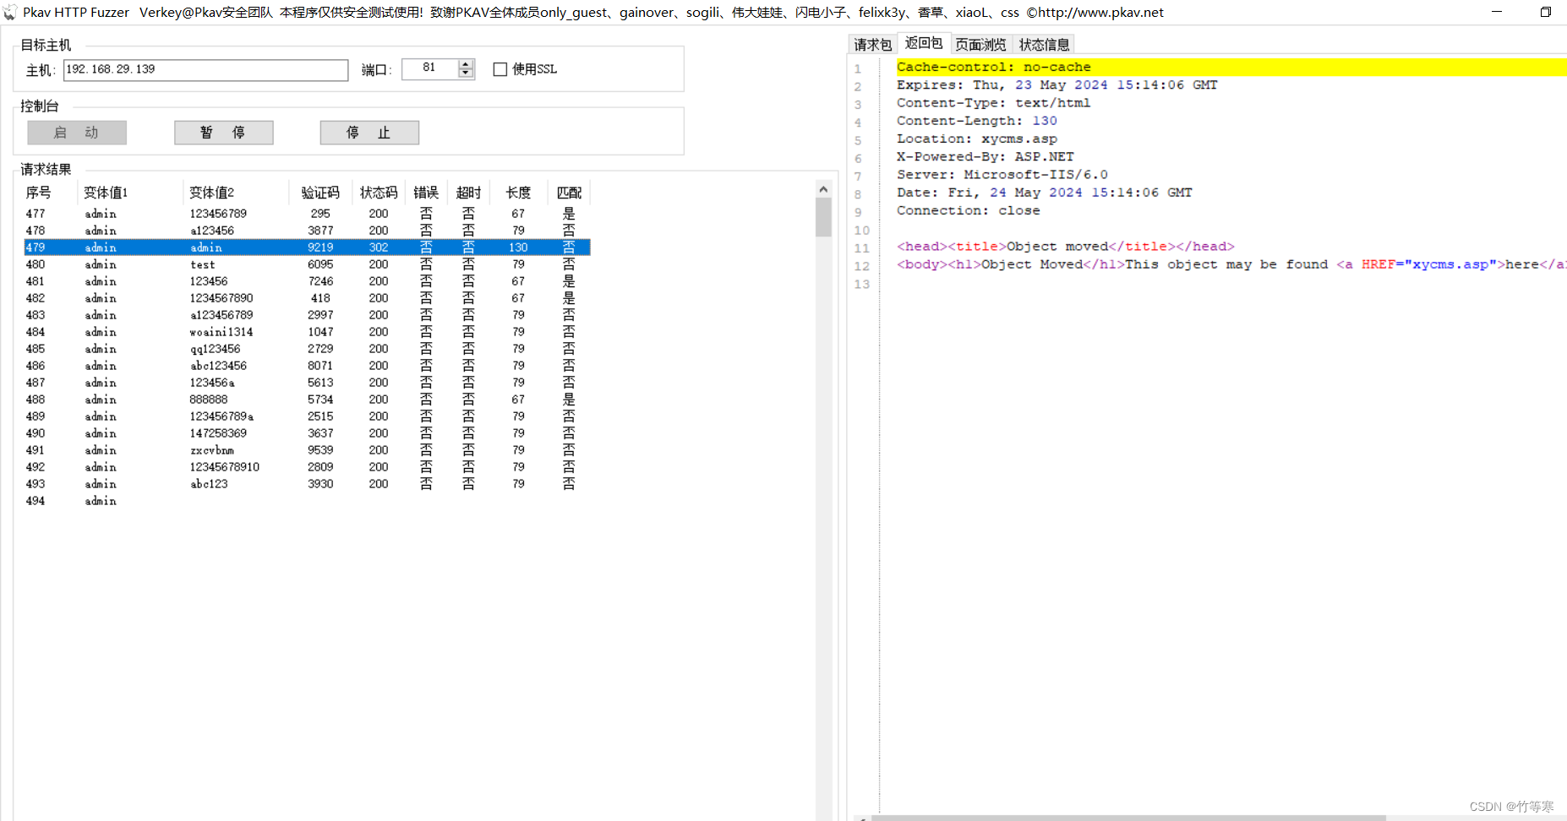This screenshot has height=821, width=1567.
Task: Select result row 483 with password a123456789
Action: tap(307, 315)
